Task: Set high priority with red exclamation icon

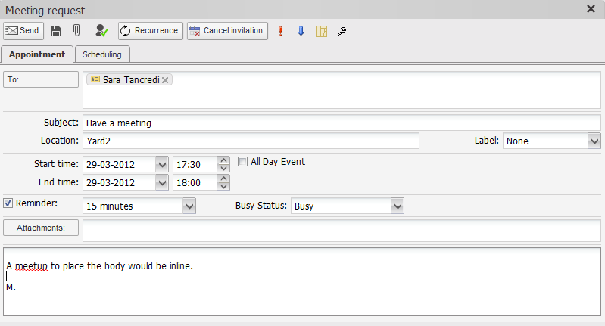Action: [281, 31]
